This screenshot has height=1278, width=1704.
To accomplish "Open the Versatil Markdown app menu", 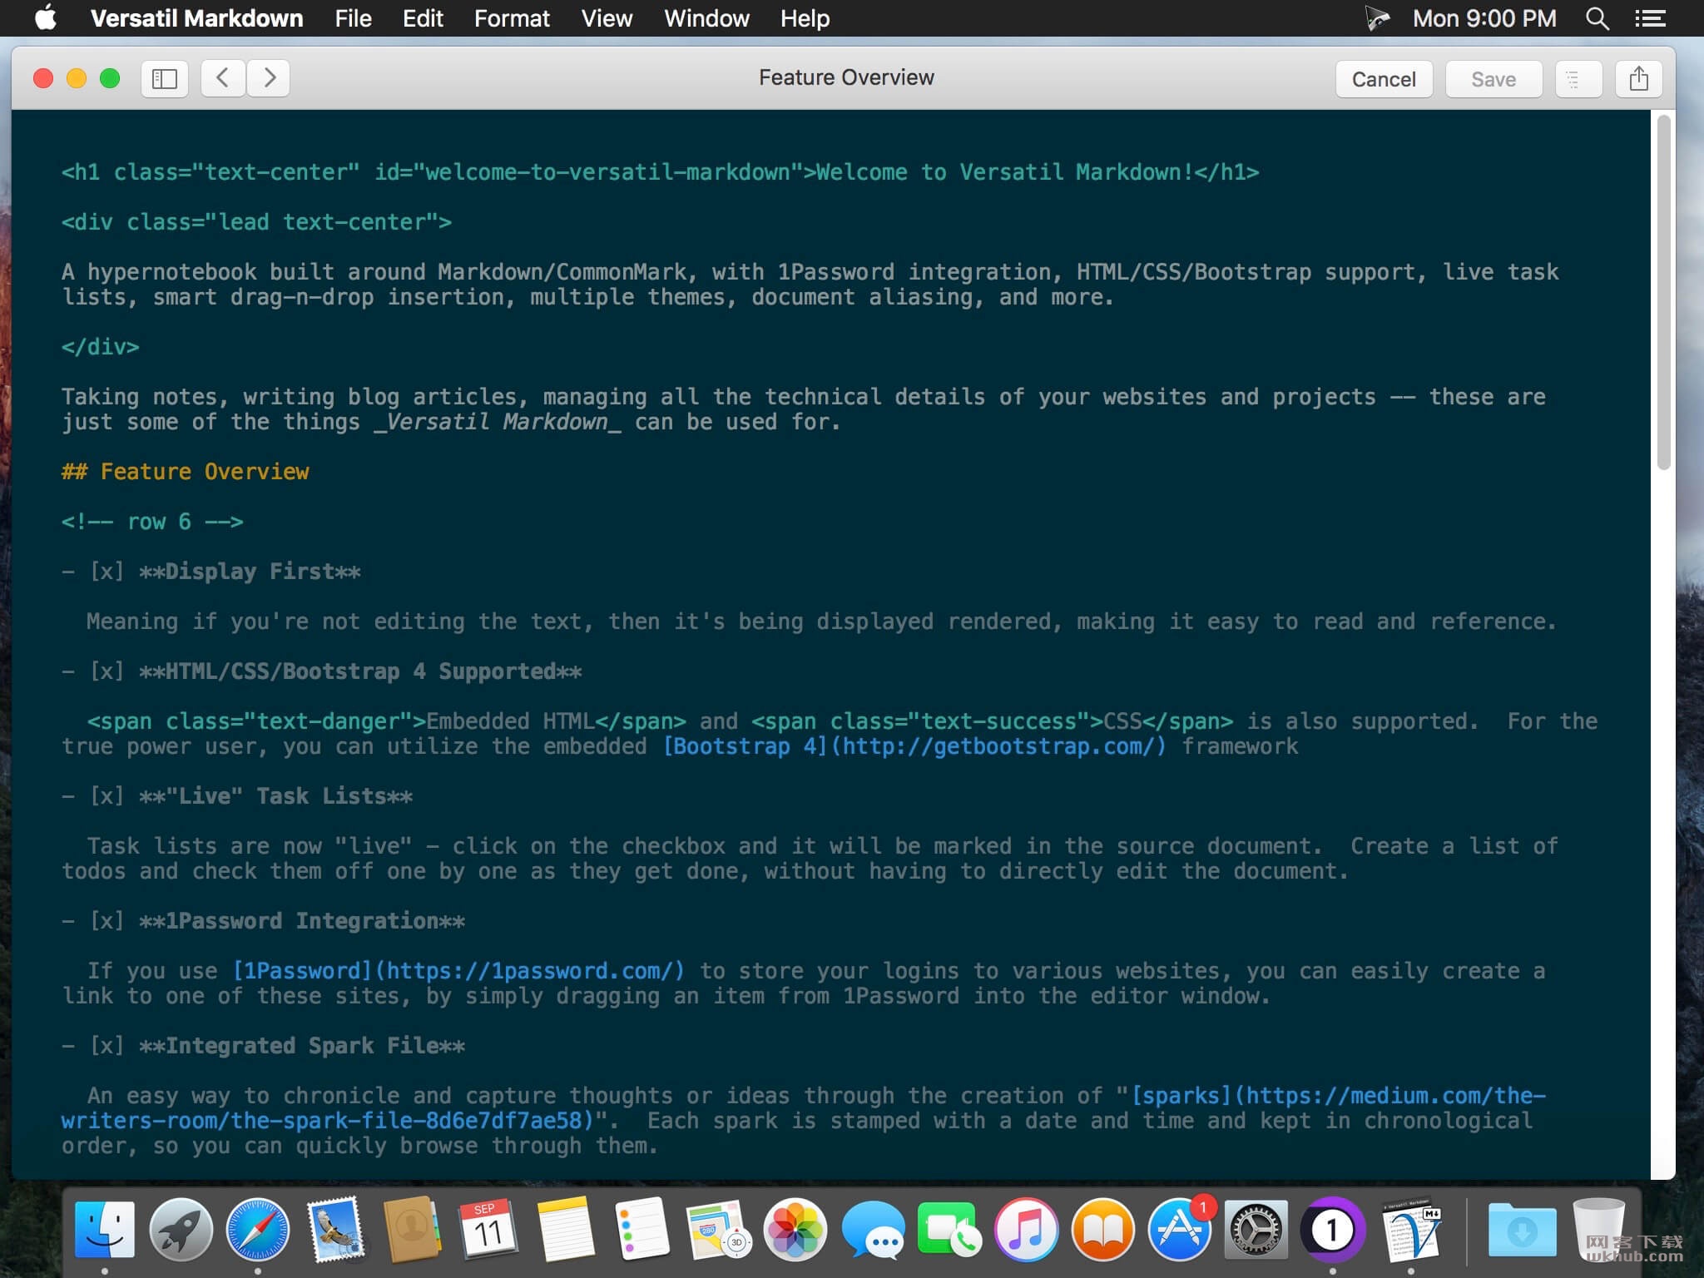I will point(196,18).
